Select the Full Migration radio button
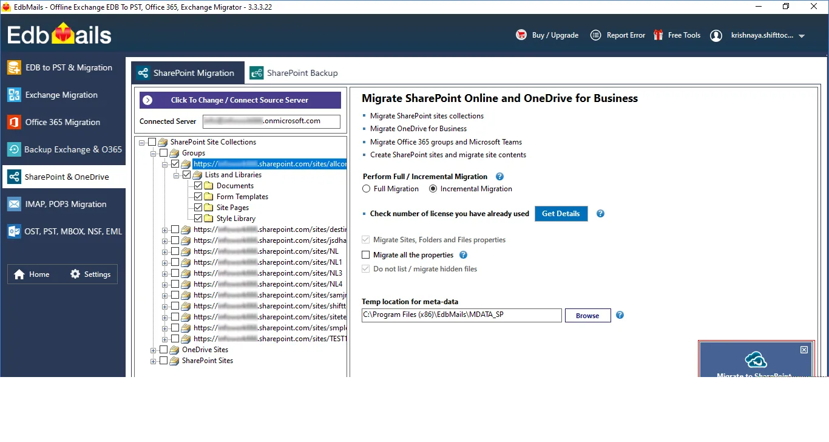This screenshot has height=442, width=829. [366, 189]
